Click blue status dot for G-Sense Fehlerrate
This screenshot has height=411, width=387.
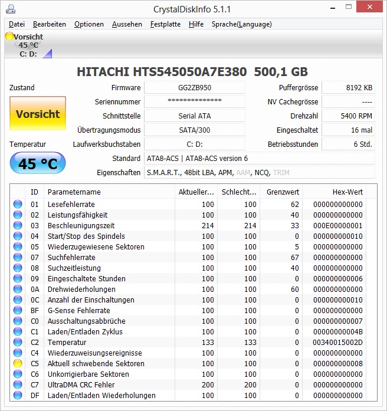(x=18, y=310)
